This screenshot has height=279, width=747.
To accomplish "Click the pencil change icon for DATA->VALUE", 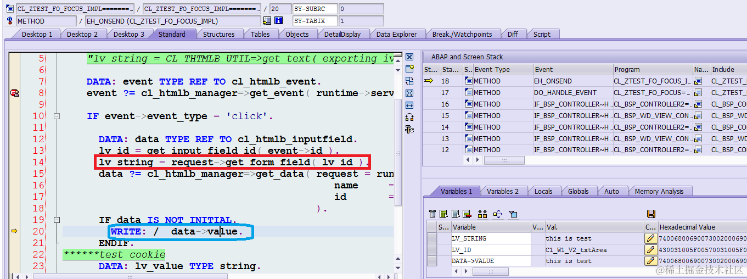I will [650, 261].
